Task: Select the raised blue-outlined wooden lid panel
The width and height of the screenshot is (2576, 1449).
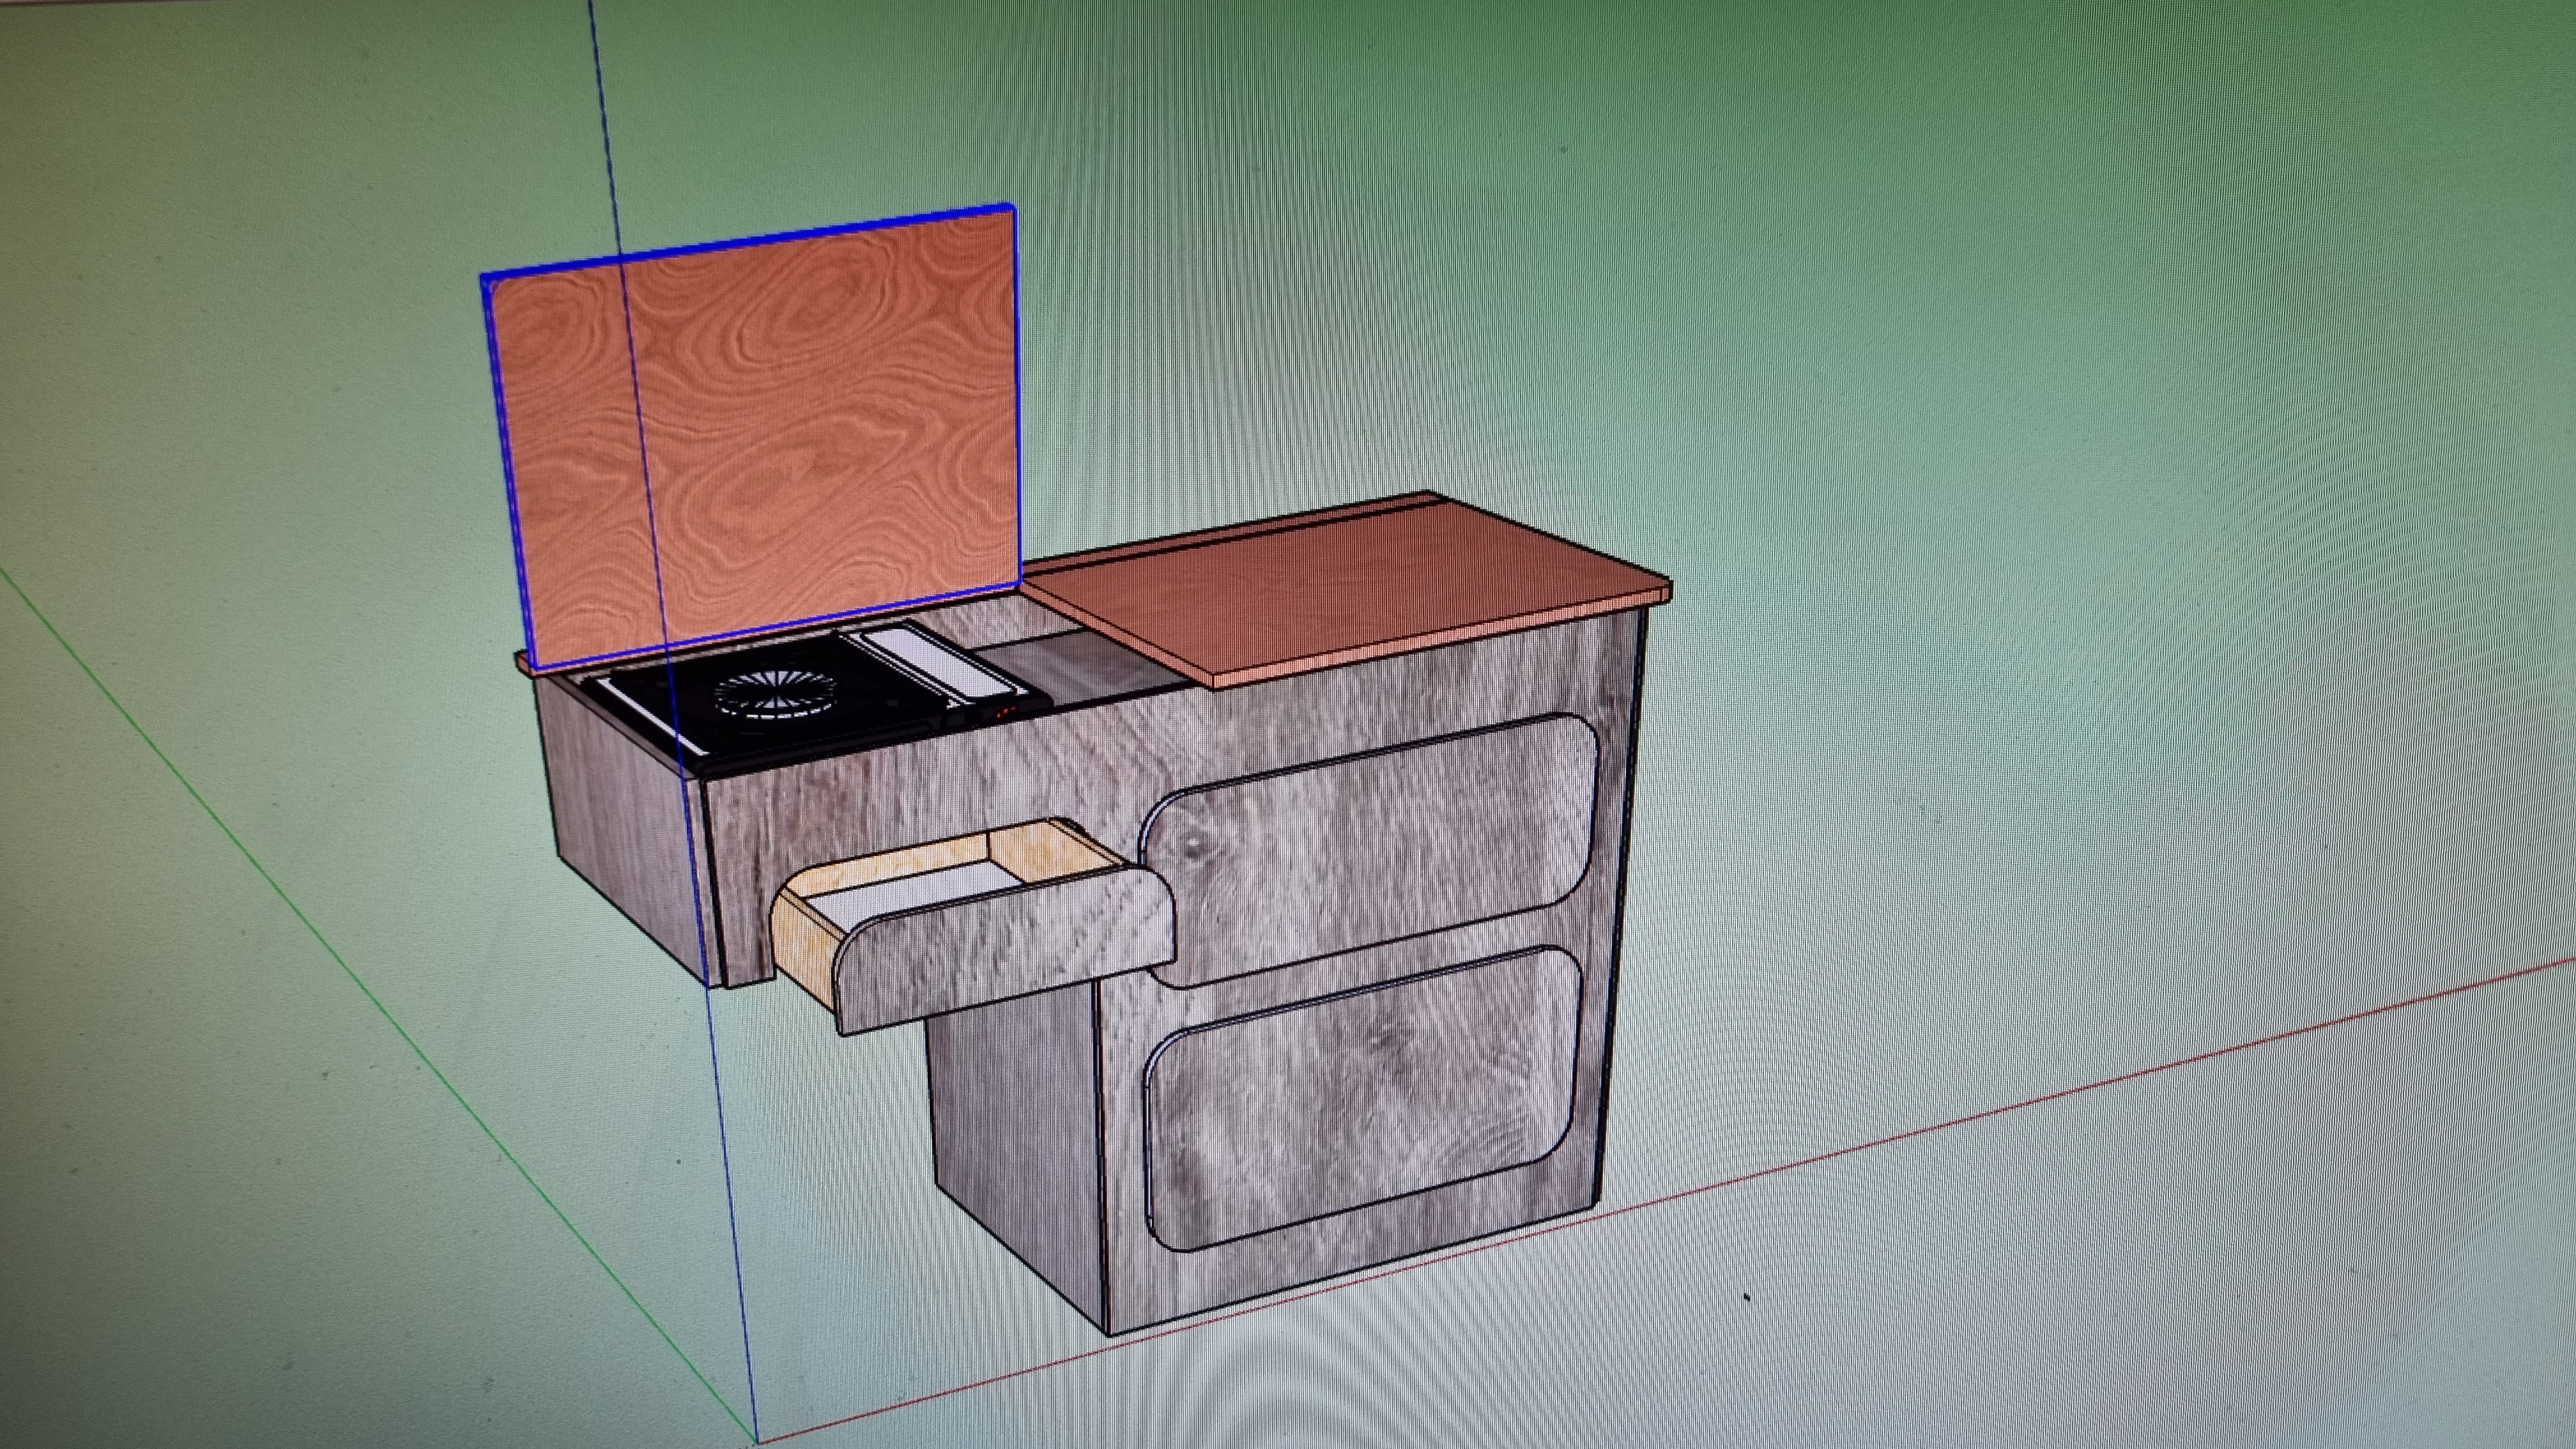Action: coord(752,437)
